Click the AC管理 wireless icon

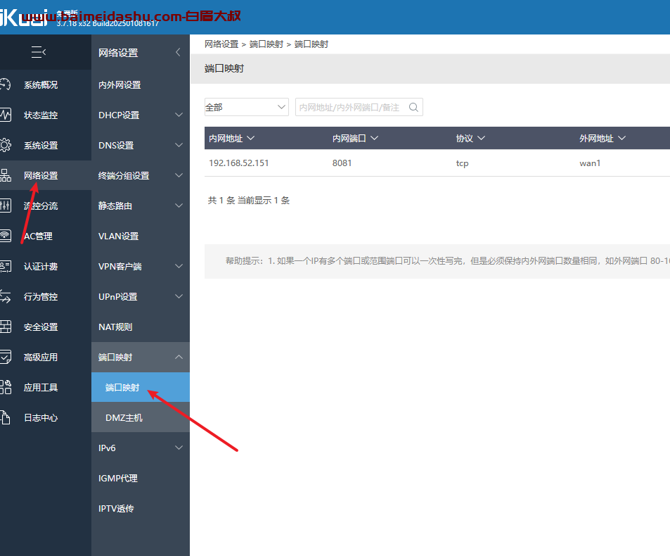point(5,236)
